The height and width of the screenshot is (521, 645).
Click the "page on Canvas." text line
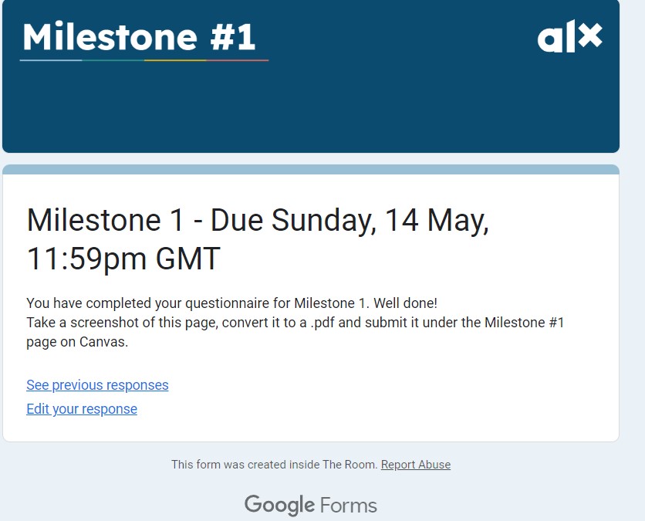77,342
